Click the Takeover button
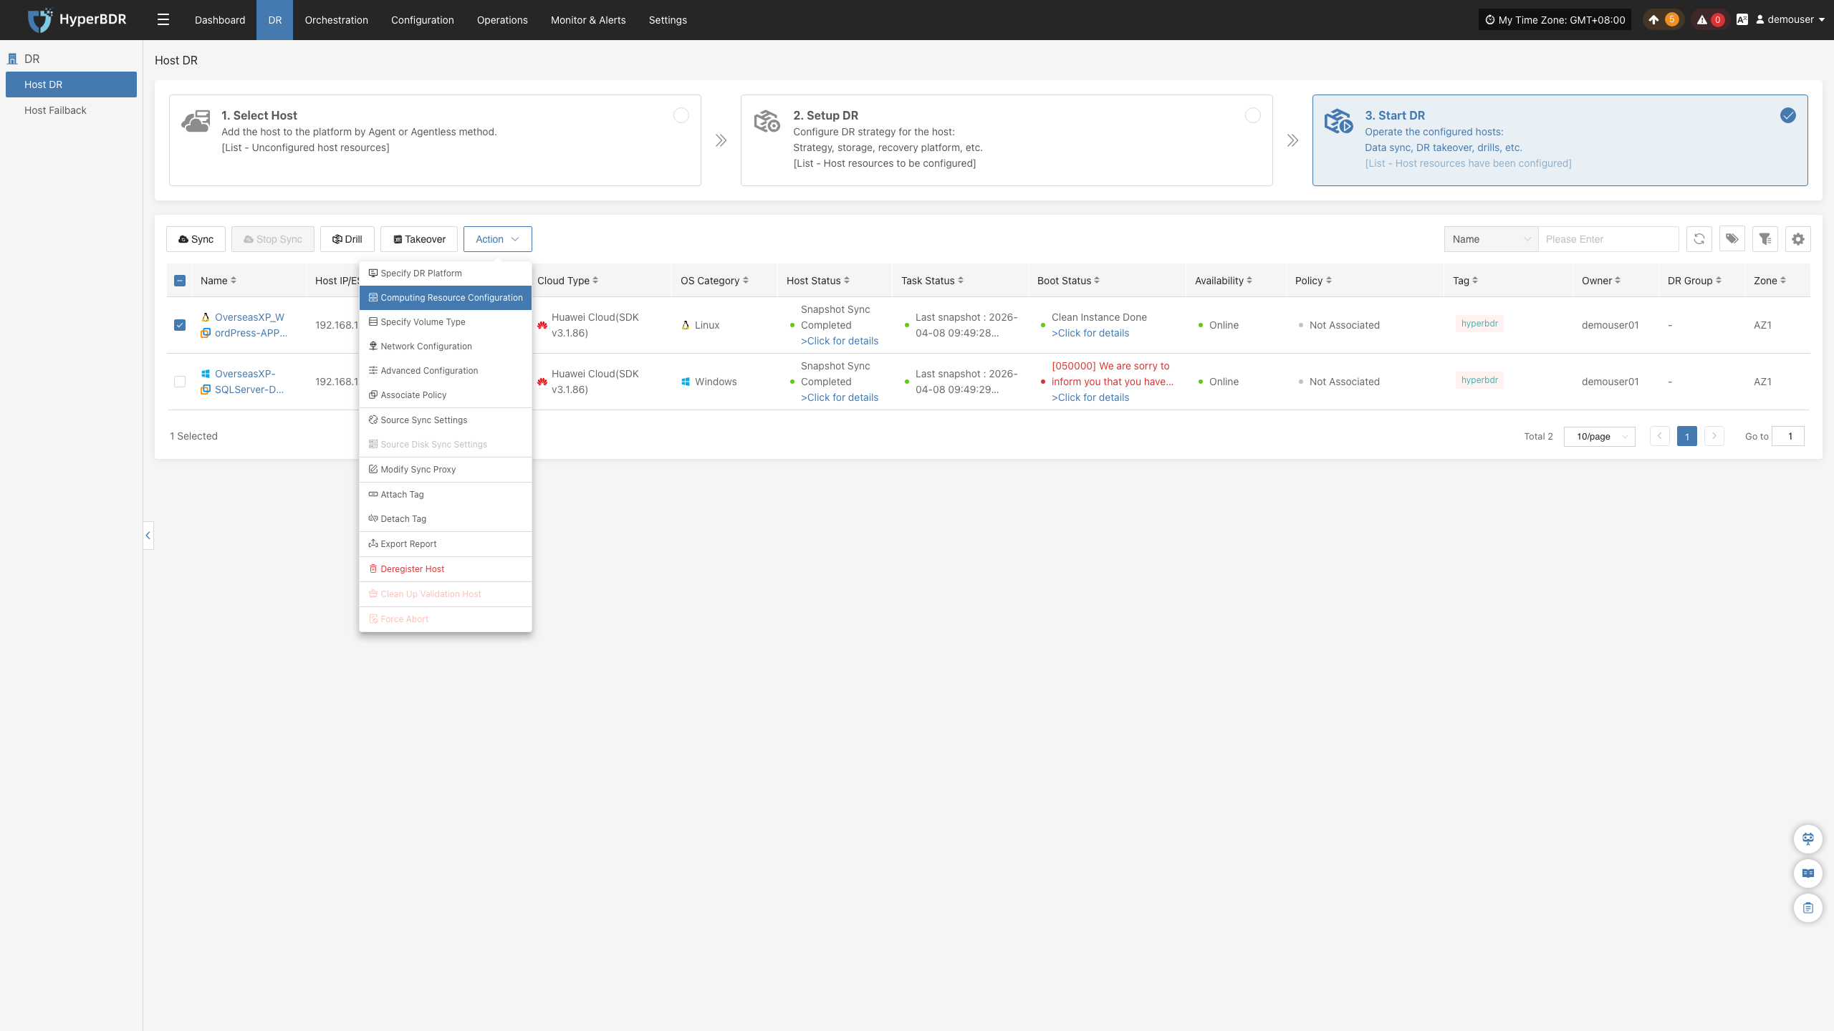The image size is (1834, 1031). (x=419, y=239)
